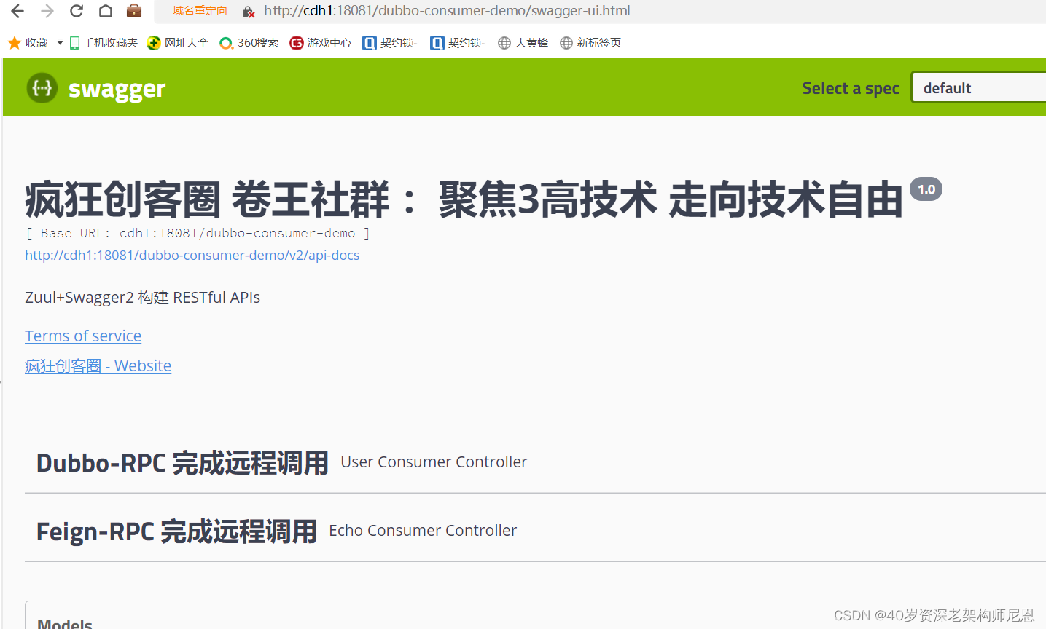Click the Zuul+Swagger2 构建 RESTful APIs description
Image resolution: width=1046 pixels, height=629 pixels.
coord(143,297)
